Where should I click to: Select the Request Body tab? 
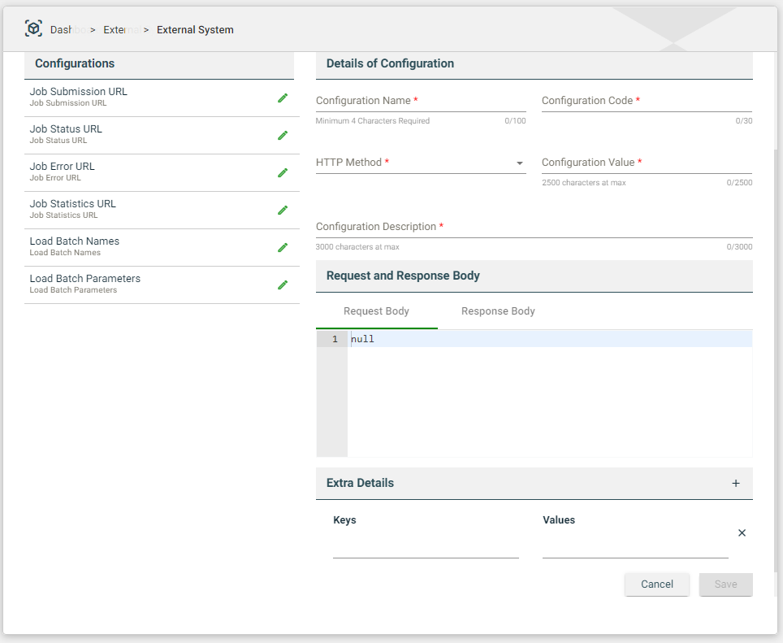coord(376,311)
